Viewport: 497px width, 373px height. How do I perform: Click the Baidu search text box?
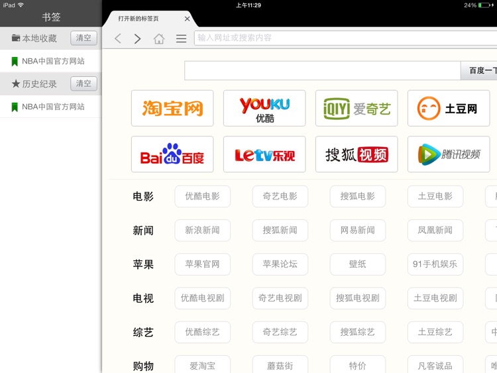click(322, 70)
